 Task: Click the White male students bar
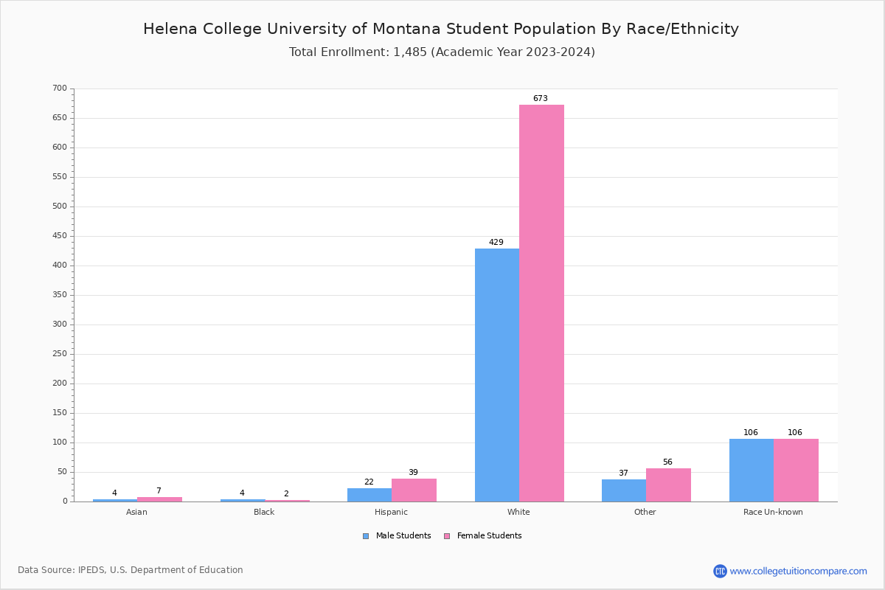496,375
